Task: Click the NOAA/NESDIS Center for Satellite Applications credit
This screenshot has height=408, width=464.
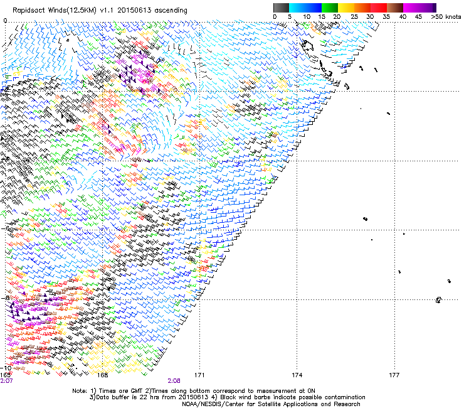Action: pyautogui.click(x=271, y=404)
